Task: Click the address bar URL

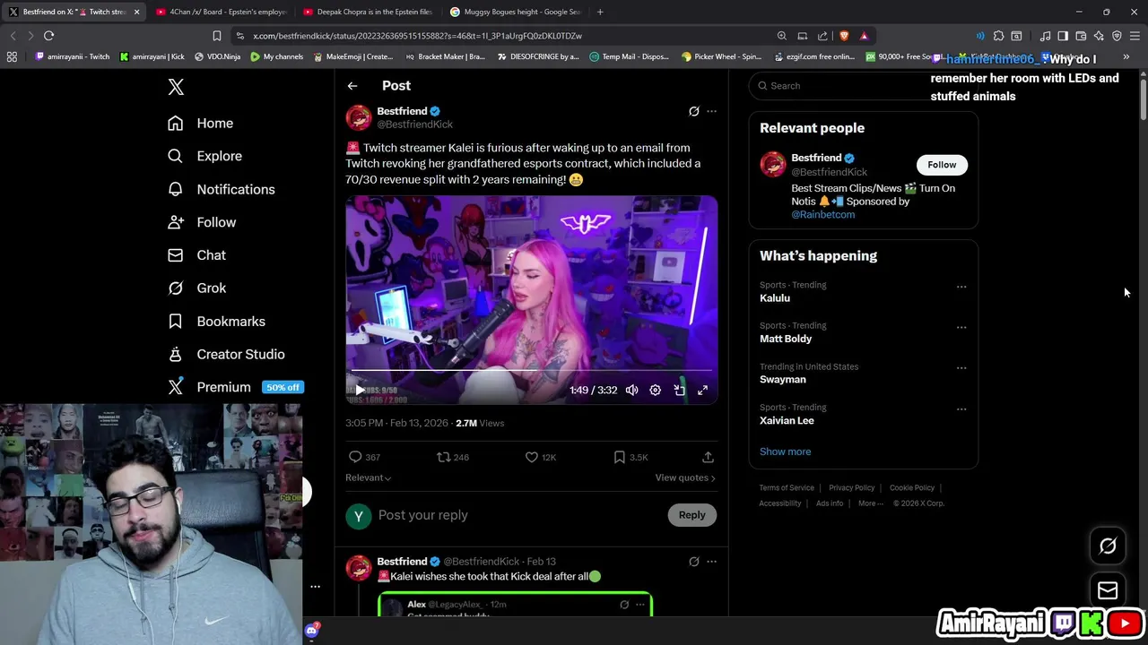Action: click(x=417, y=36)
